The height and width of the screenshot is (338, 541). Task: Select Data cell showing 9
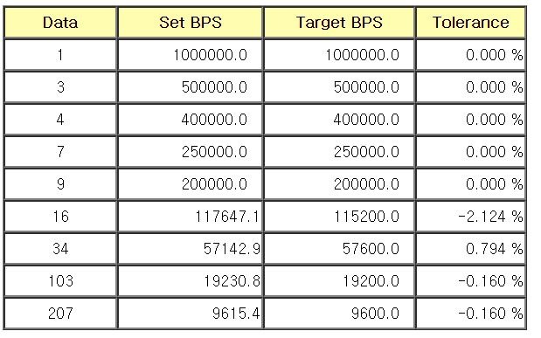click(x=60, y=183)
